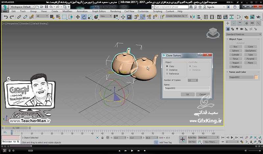
Task: Switch to the Utilities panel wrench tab
Action: click(258, 23)
